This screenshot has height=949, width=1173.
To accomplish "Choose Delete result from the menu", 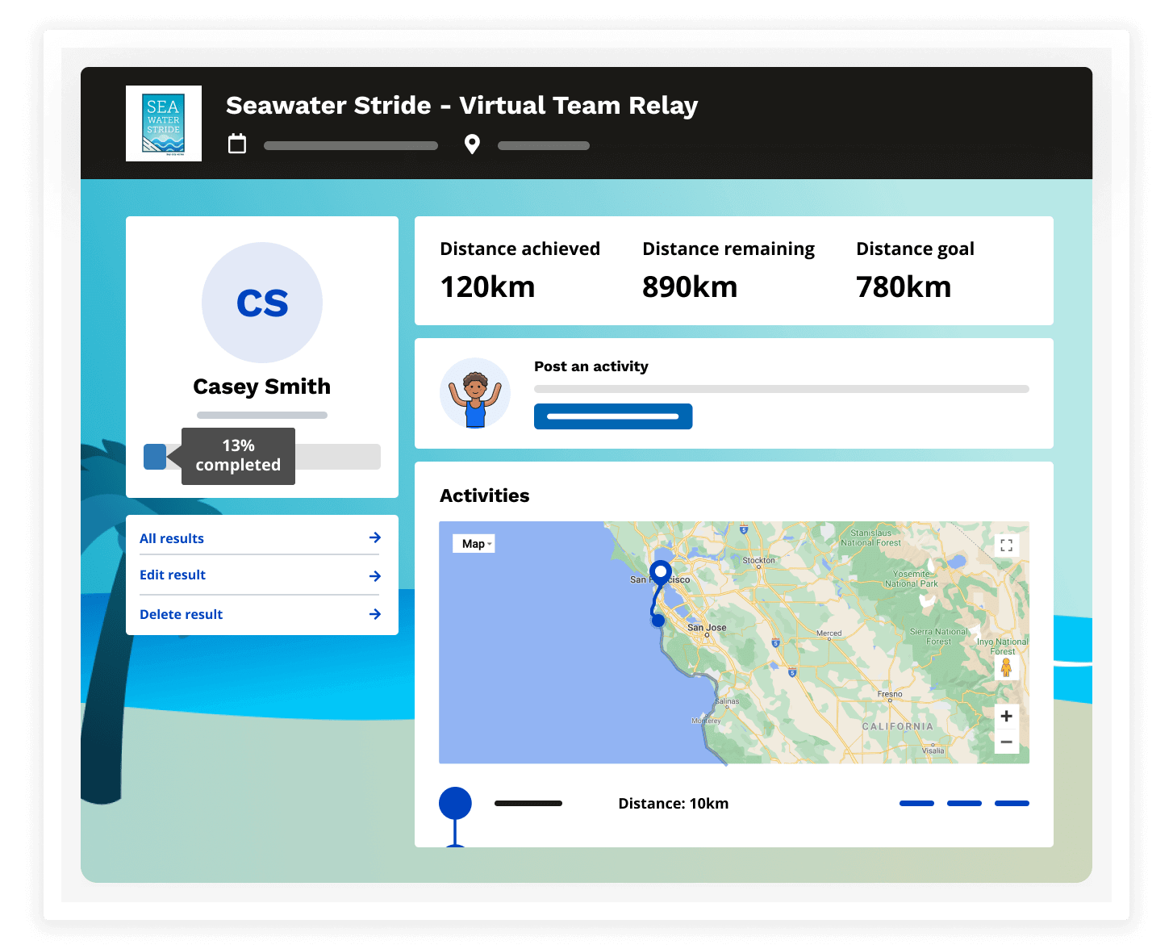I will tap(181, 614).
